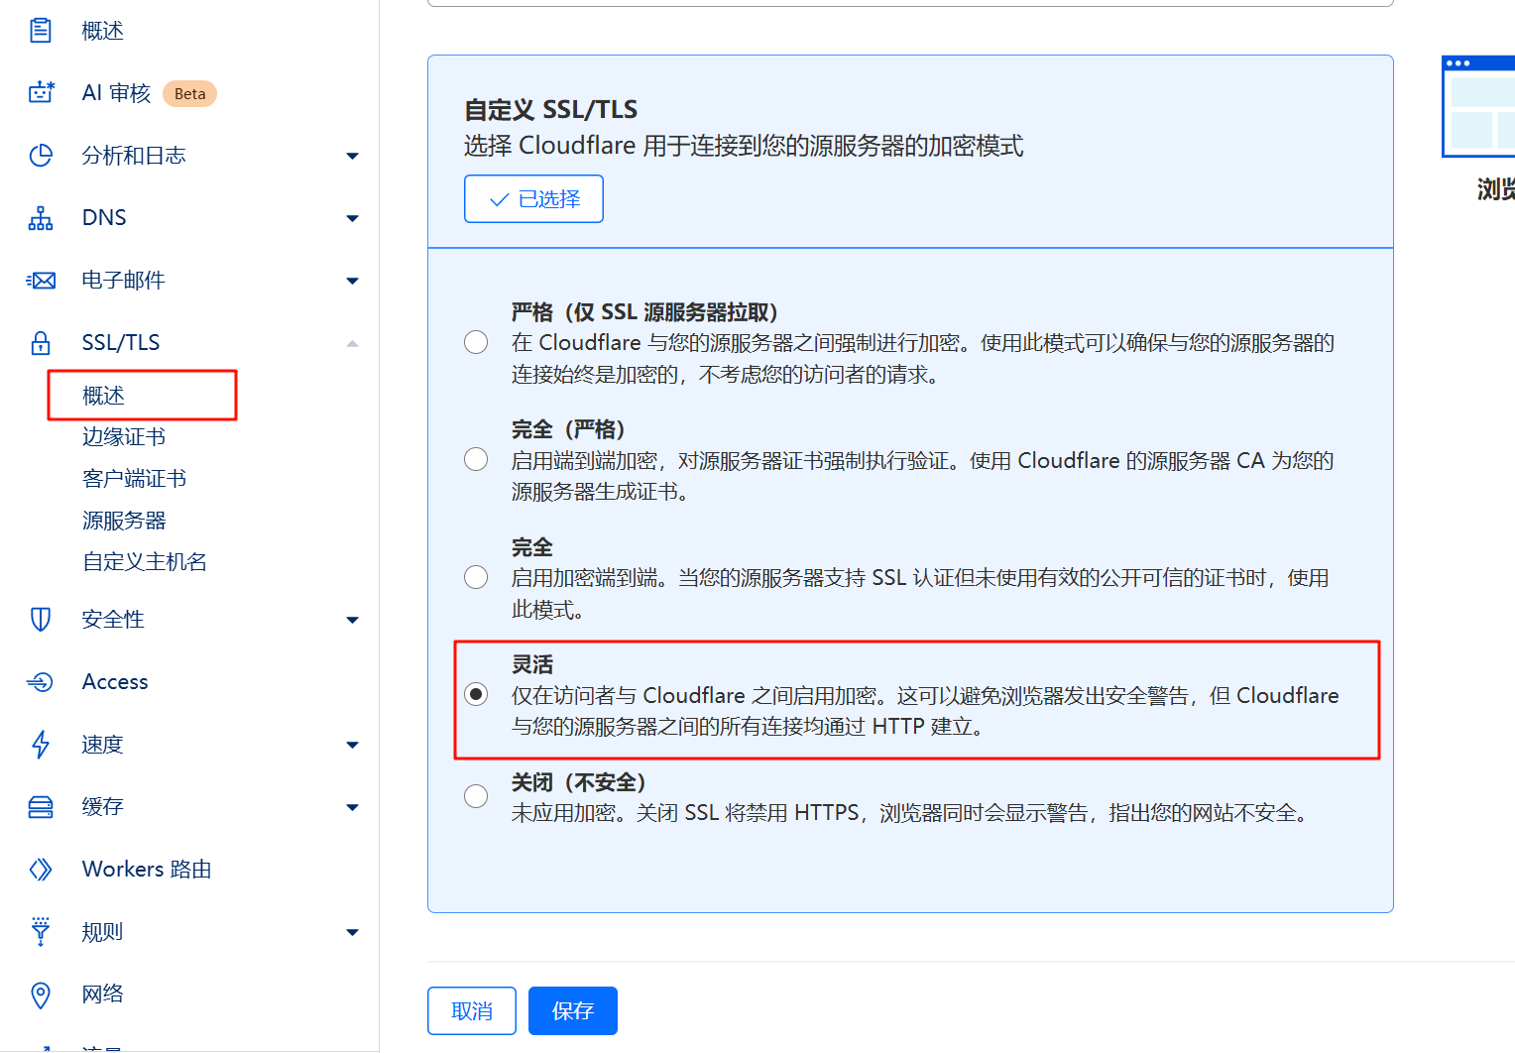Click the Beta badge next to AI 审核
This screenshot has width=1515, height=1053.
coord(189,93)
